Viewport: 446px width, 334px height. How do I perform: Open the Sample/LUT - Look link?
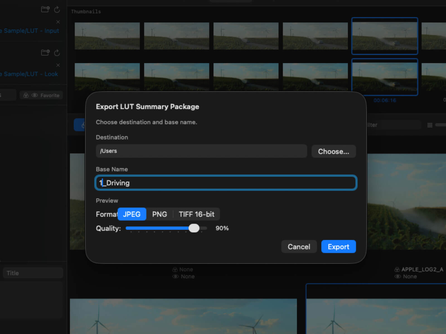tap(29, 74)
